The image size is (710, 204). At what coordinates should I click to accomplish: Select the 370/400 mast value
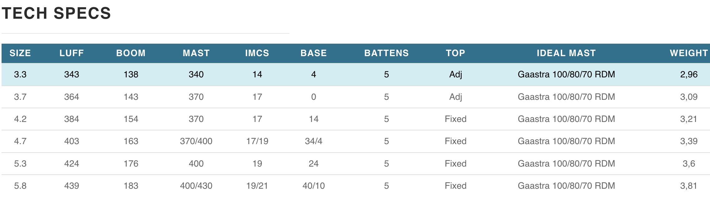coord(196,141)
